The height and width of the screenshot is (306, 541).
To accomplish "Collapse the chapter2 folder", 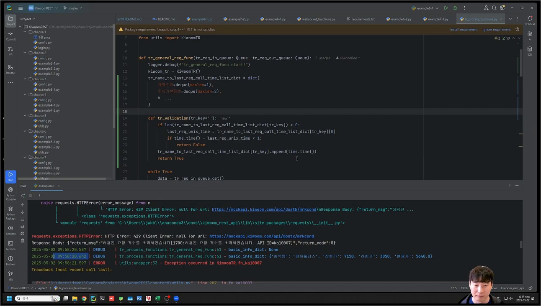I will click(25, 53).
